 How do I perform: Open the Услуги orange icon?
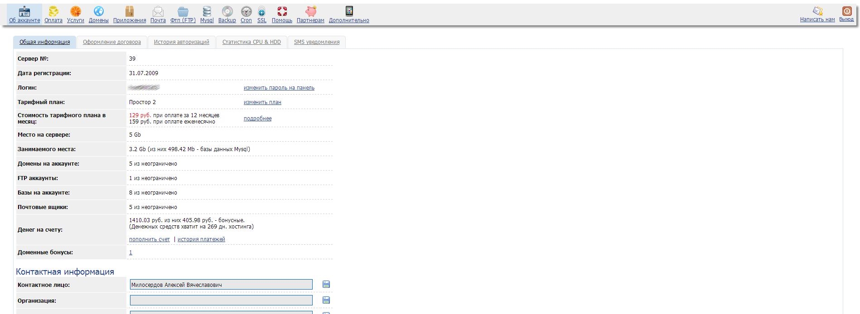[76, 11]
